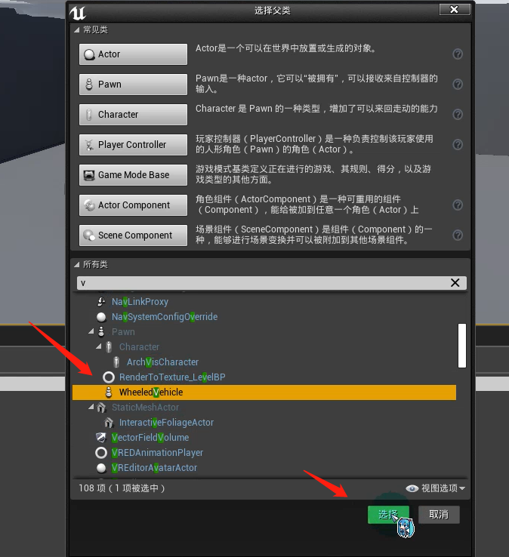Select VectorFieldVolume class
Image resolution: width=509 pixels, height=557 pixels.
(150, 437)
